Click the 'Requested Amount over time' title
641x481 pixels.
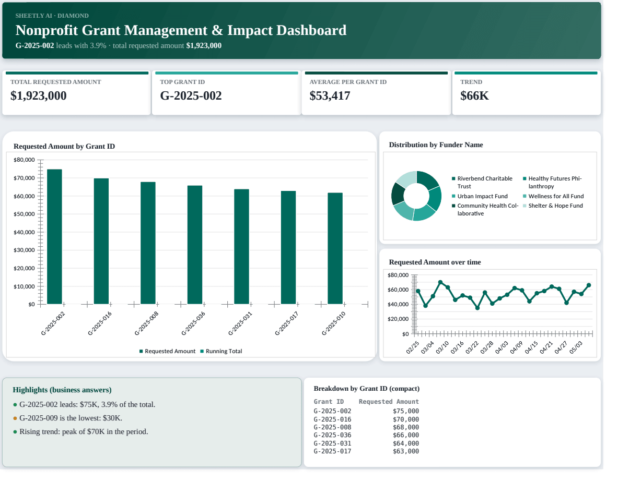(x=435, y=262)
